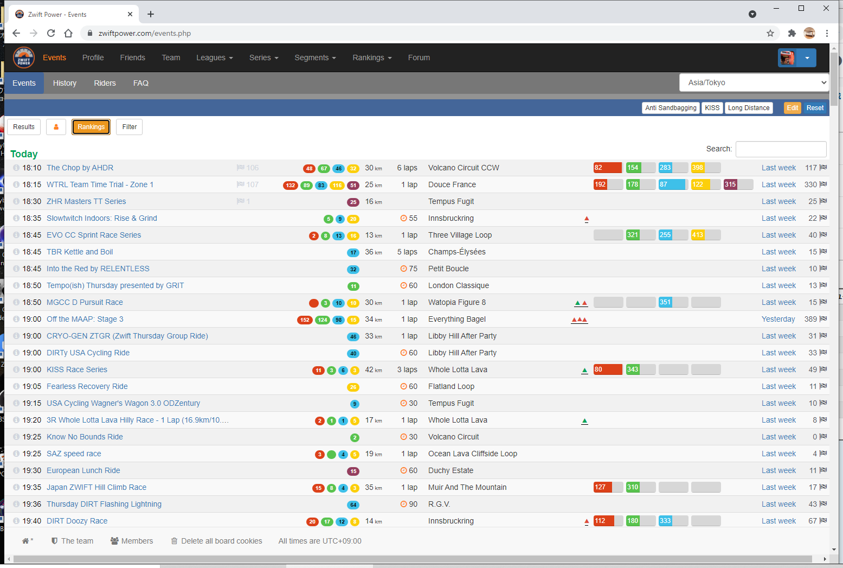Click into the Search input field
This screenshot has height=568, width=843.
pyautogui.click(x=781, y=149)
